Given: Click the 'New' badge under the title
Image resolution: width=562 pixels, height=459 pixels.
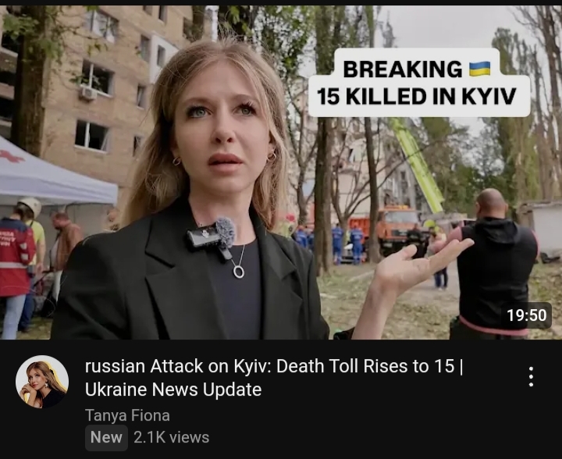Looking at the screenshot, I should (106, 437).
